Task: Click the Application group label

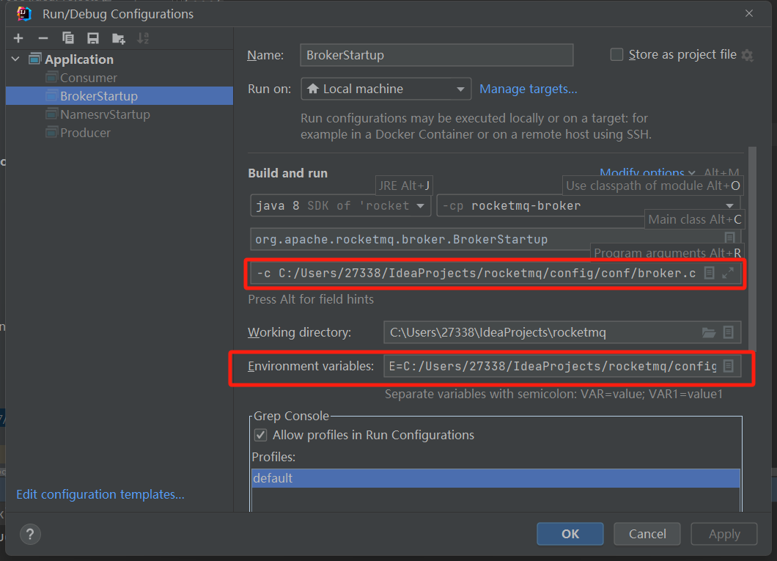Action: 79,59
